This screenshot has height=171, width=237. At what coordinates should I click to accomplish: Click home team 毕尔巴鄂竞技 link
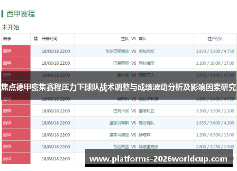[x=117, y=51]
